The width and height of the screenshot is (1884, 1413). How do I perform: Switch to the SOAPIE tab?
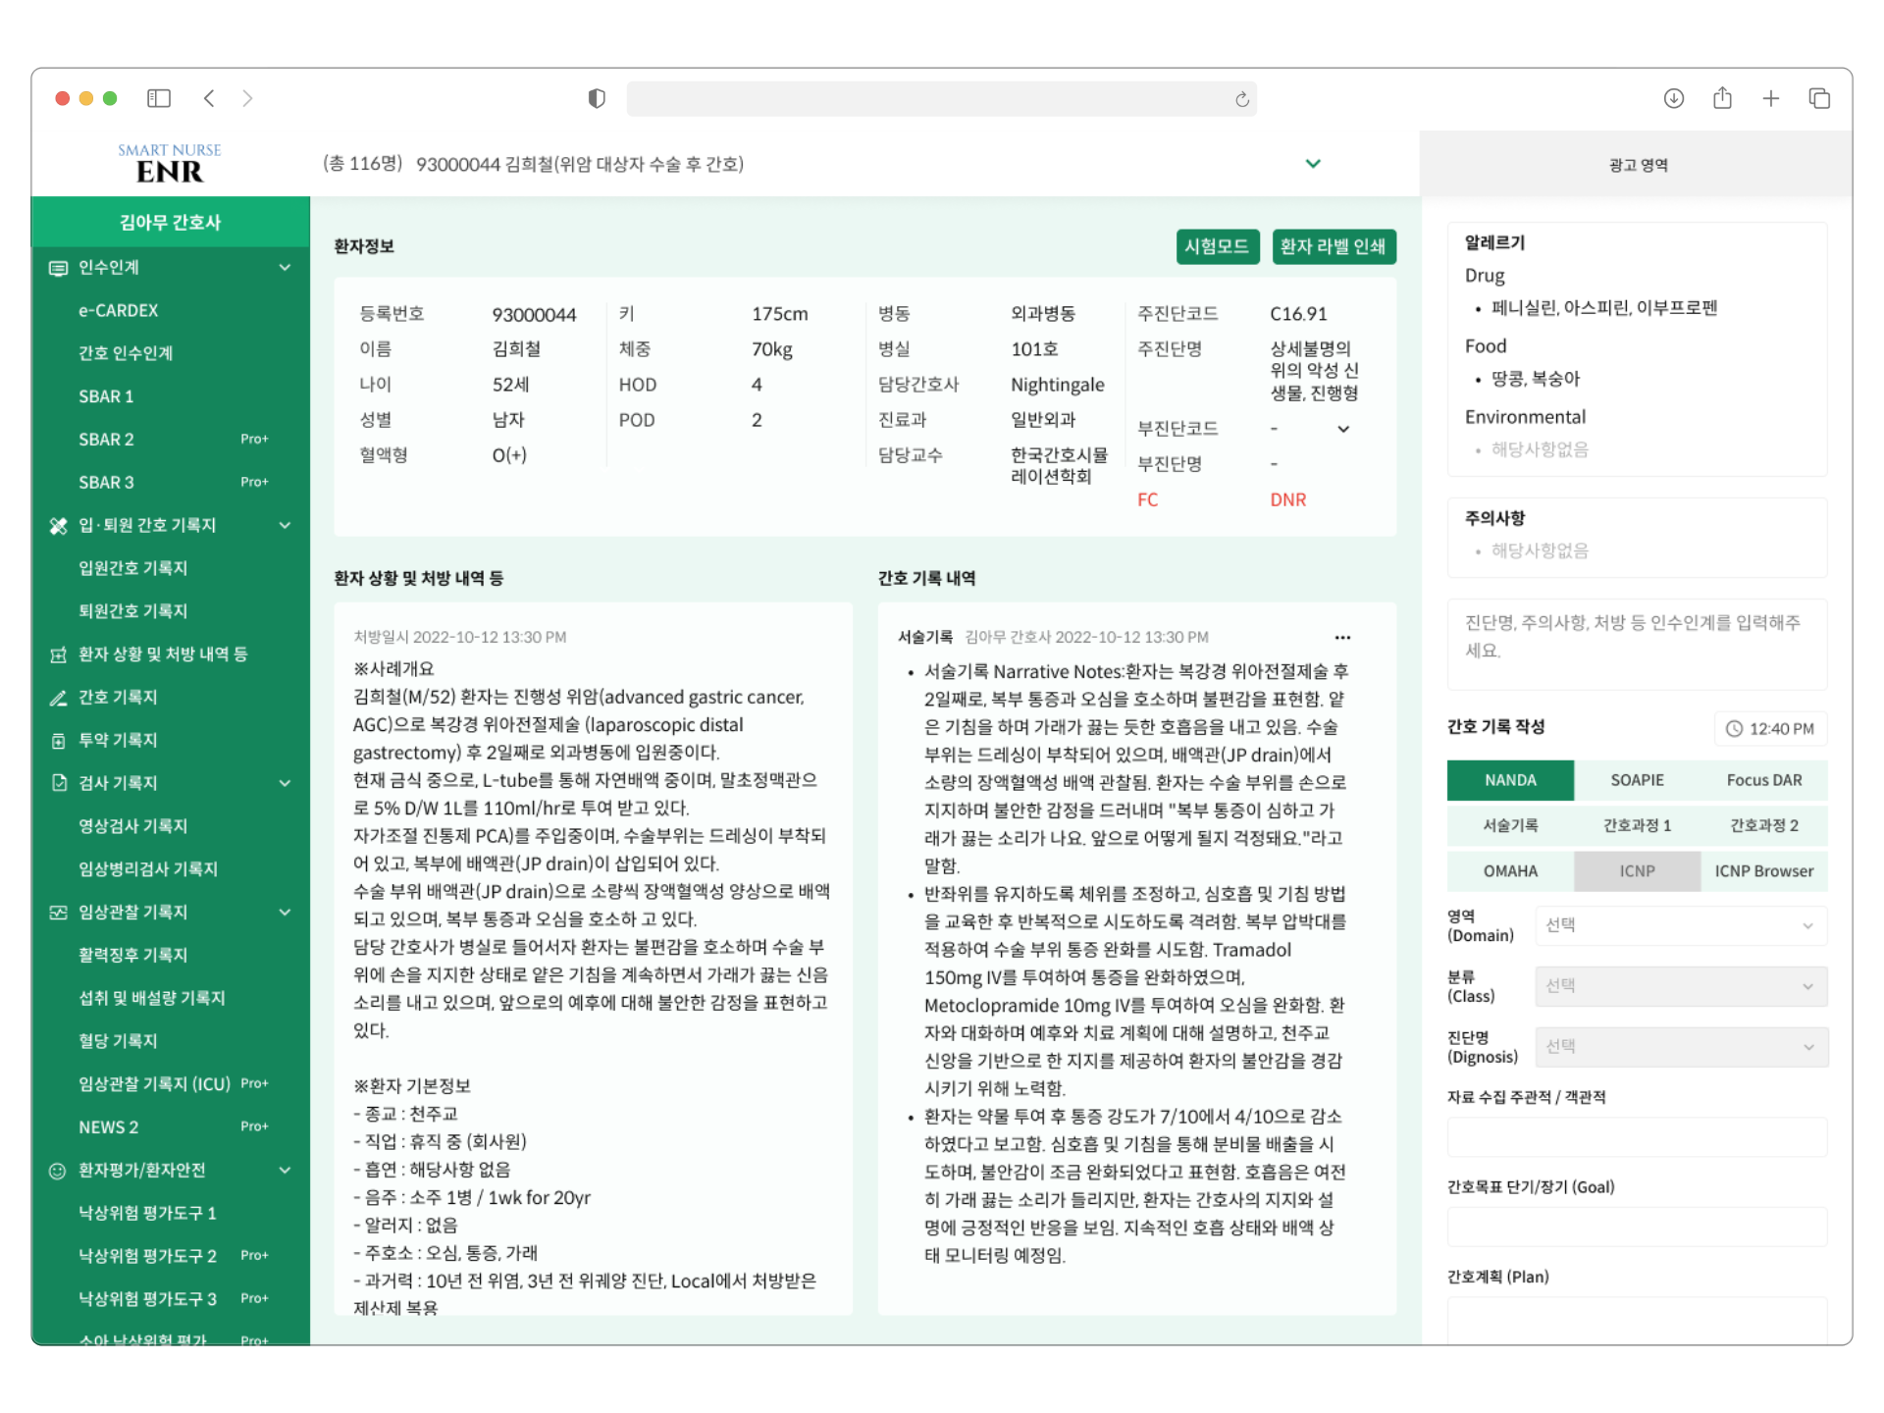(1637, 780)
